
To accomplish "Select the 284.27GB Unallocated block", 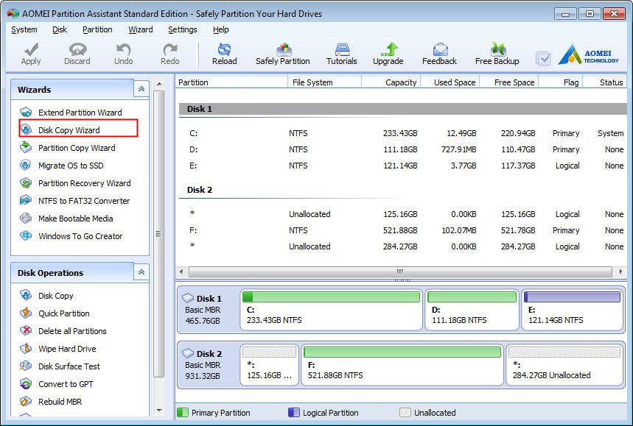I will pos(564,365).
